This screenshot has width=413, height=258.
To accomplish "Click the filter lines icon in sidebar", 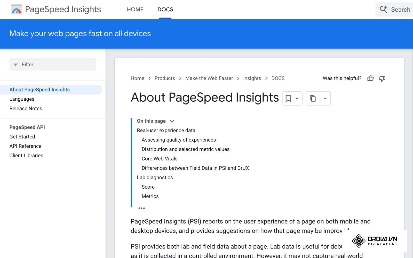I will (x=16, y=64).
